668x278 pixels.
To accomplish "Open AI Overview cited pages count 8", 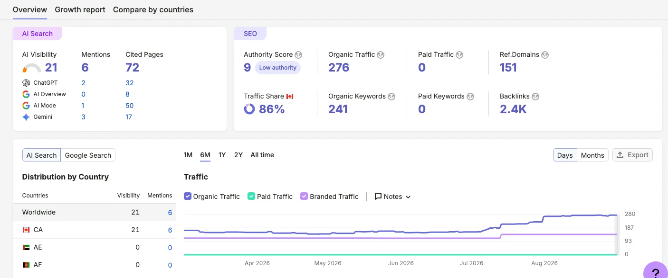I will [x=127, y=94].
